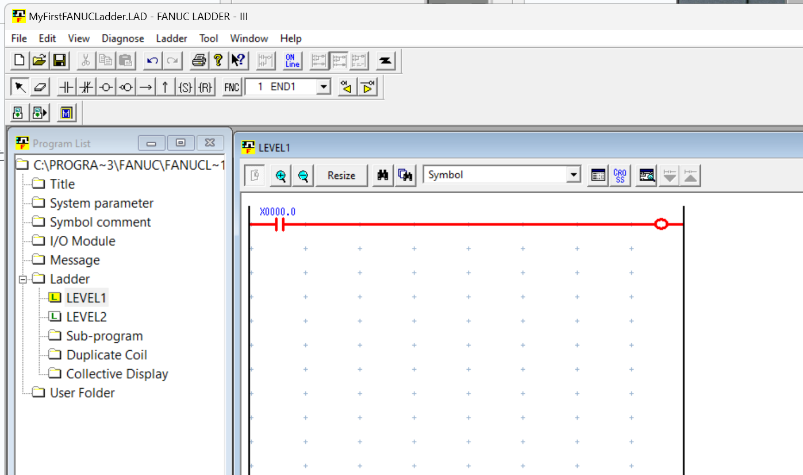
Task: Pick the eraser tool
Action: (x=40, y=87)
